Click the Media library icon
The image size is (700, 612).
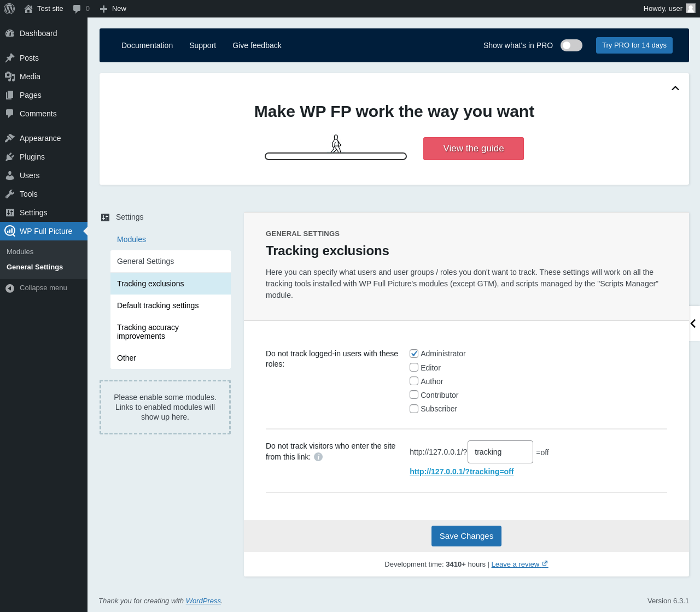click(x=10, y=76)
